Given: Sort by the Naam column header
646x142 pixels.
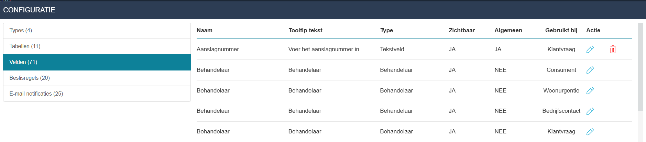Looking at the screenshot, I should click(x=205, y=30).
